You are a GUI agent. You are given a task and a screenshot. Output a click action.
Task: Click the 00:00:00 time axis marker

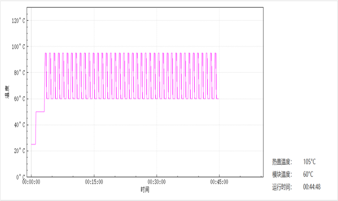31,182
